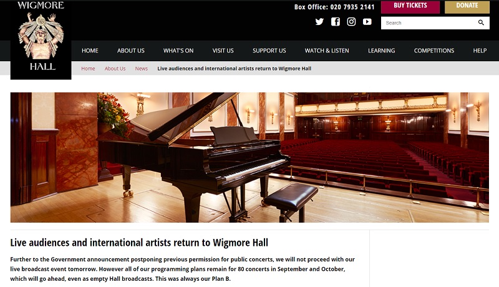The width and height of the screenshot is (499, 287).
Task: Follow the News breadcrumb link
Action: 142,69
